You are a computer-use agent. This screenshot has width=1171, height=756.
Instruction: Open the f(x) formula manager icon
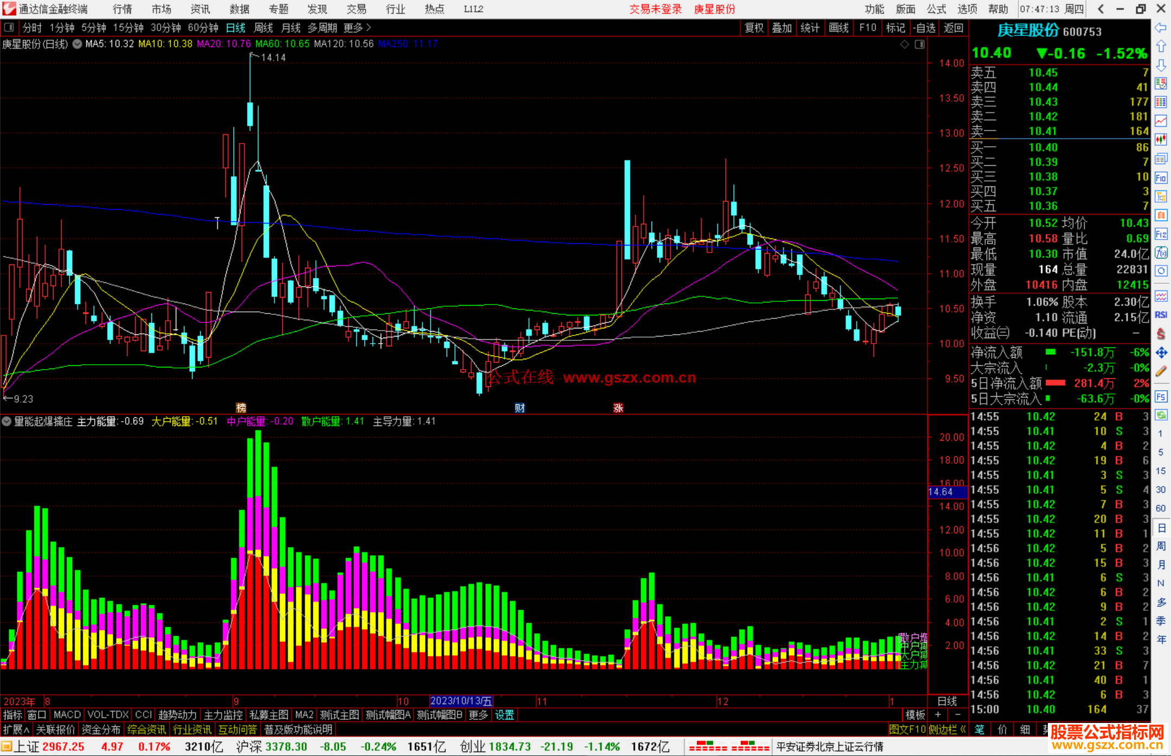coord(1161,253)
